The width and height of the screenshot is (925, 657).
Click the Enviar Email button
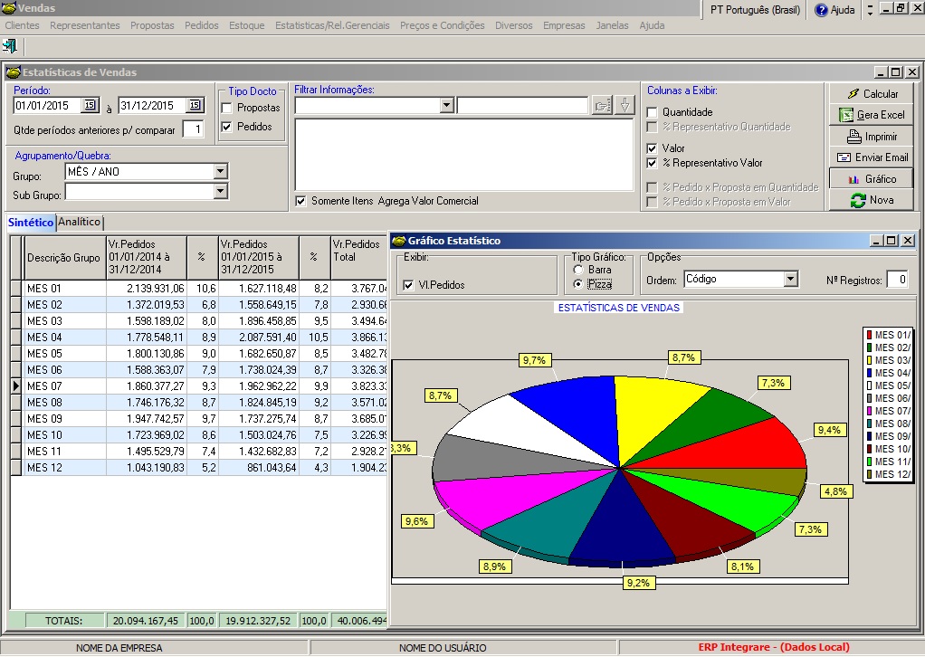click(x=871, y=157)
